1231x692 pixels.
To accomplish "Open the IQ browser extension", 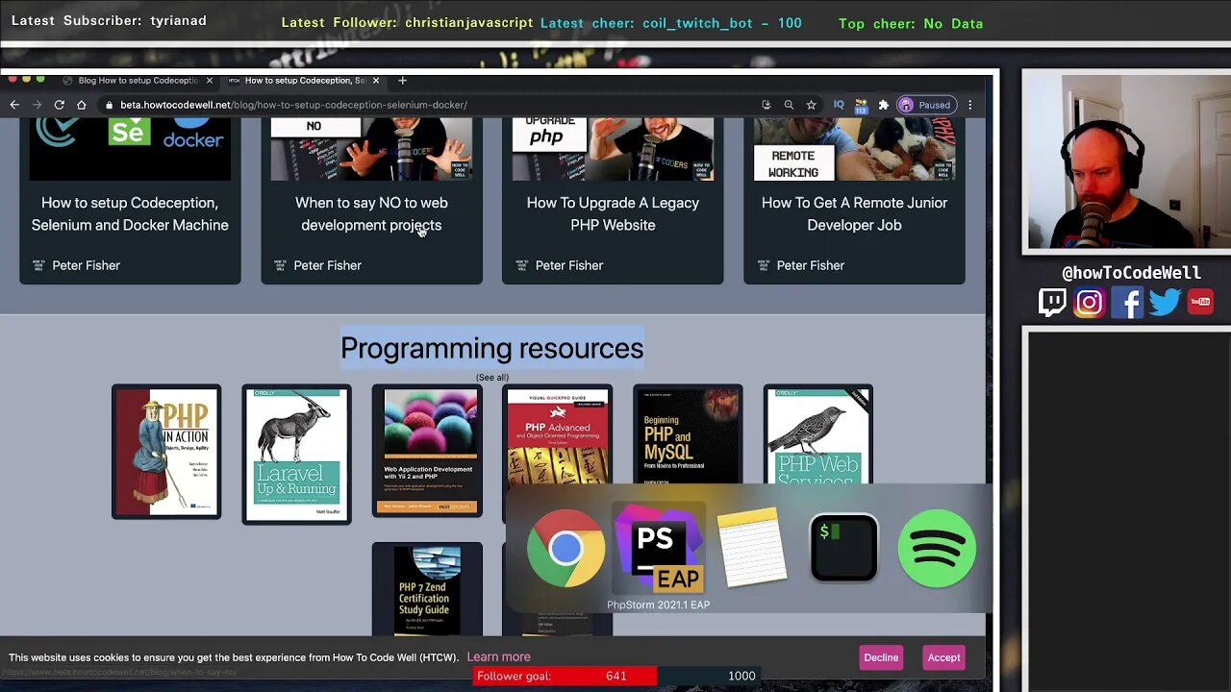I will point(839,105).
